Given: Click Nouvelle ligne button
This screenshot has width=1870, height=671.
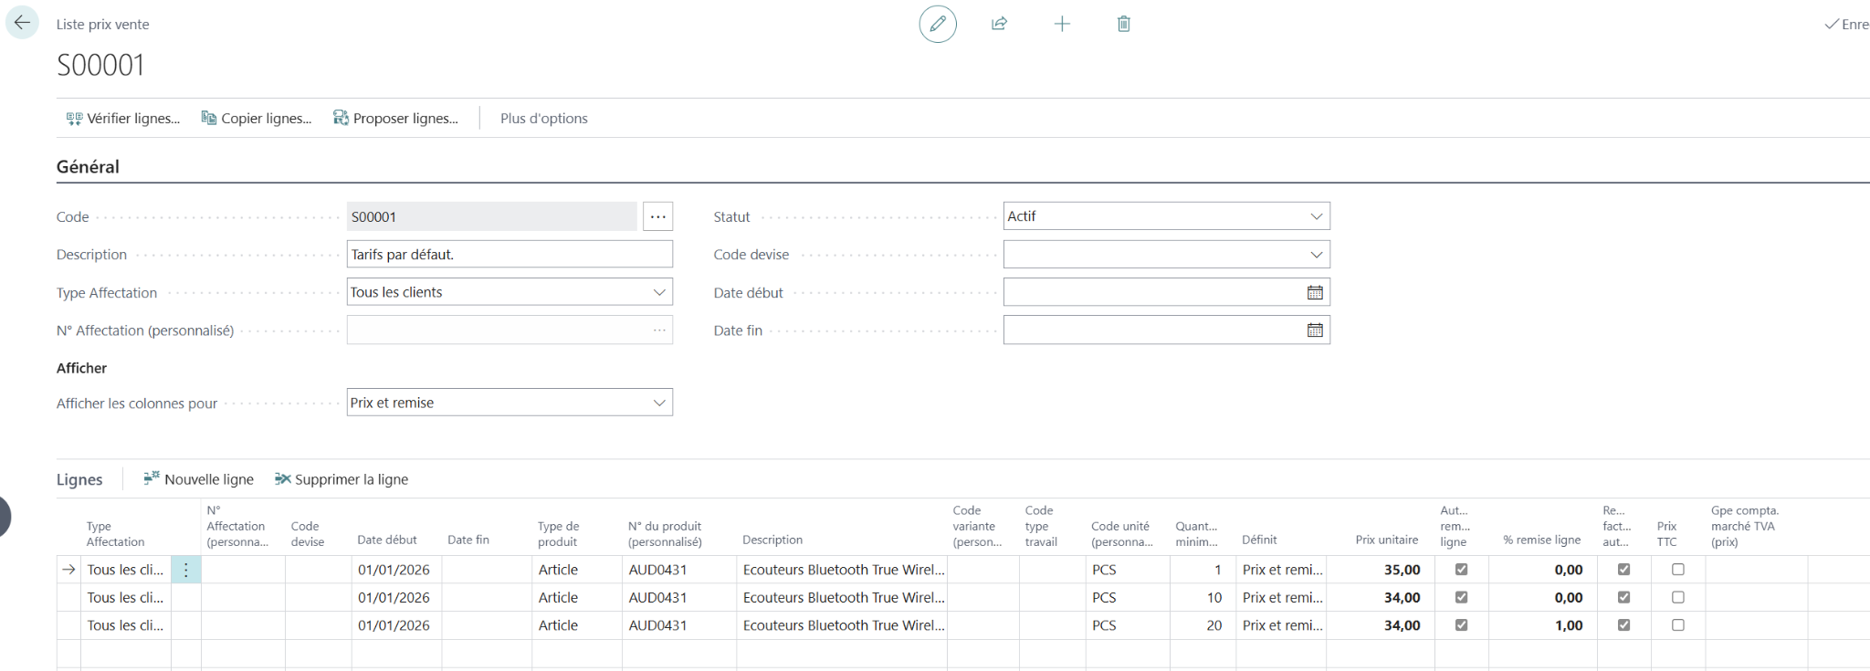Looking at the screenshot, I should coord(199,479).
